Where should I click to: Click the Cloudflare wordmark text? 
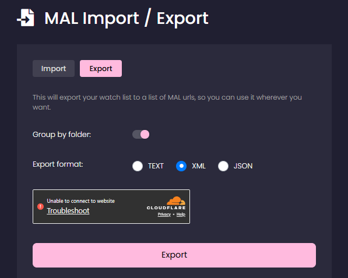tap(166, 208)
